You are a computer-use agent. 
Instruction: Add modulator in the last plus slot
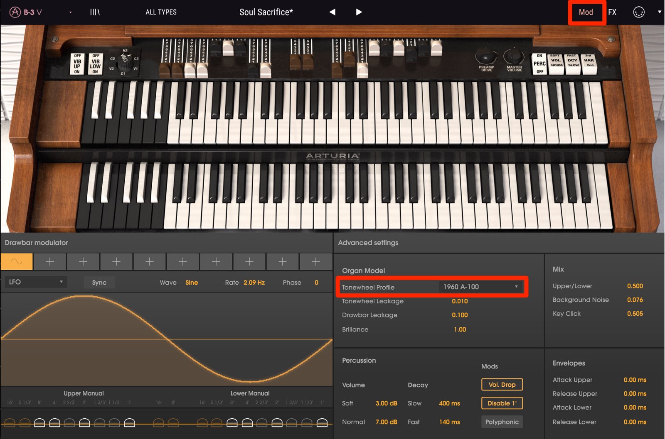point(316,261)
